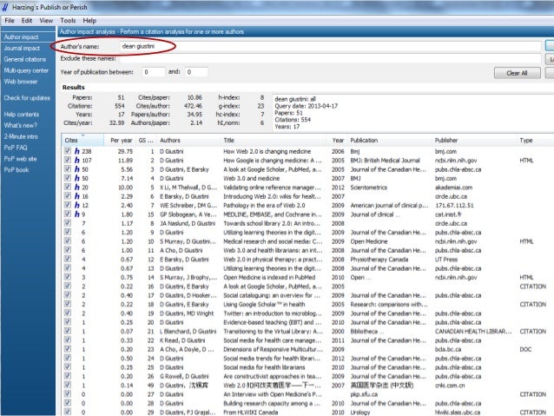This screenshot has width=554, height=416.
Task: Sort results by the Publication column header
Action: [364, 140]
